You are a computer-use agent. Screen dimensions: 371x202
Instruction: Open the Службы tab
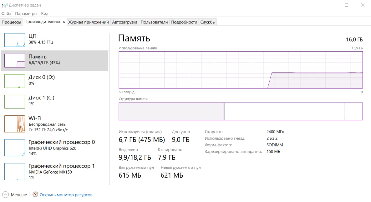tap(208, 22)
